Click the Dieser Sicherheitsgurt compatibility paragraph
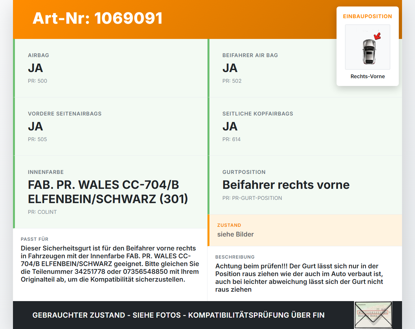This screenshot has height=329, width=415. [110, 264]
